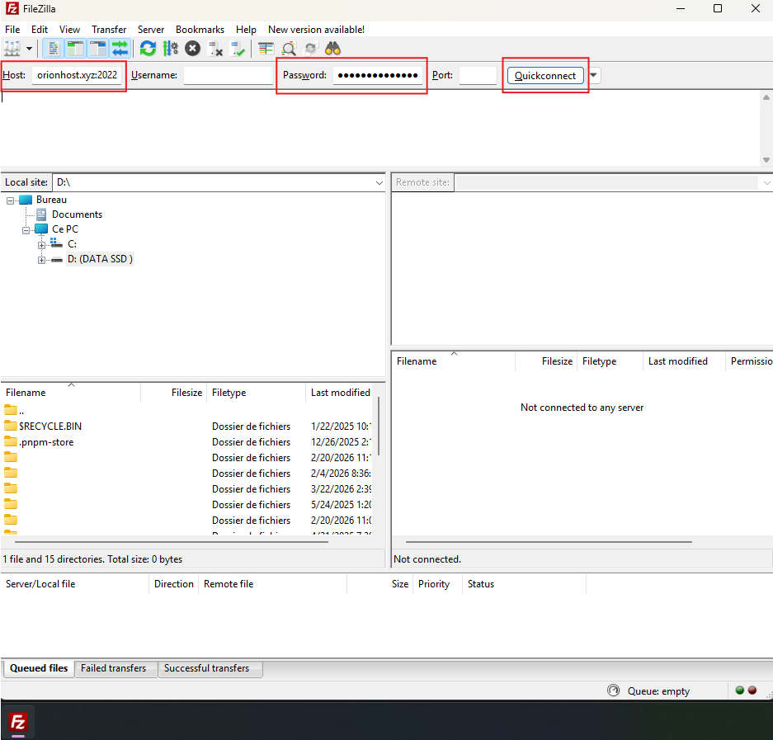The width and height of the screenshot is (773, 740).
Task: Click the Port input field
Action: click(x=478, y=75)
